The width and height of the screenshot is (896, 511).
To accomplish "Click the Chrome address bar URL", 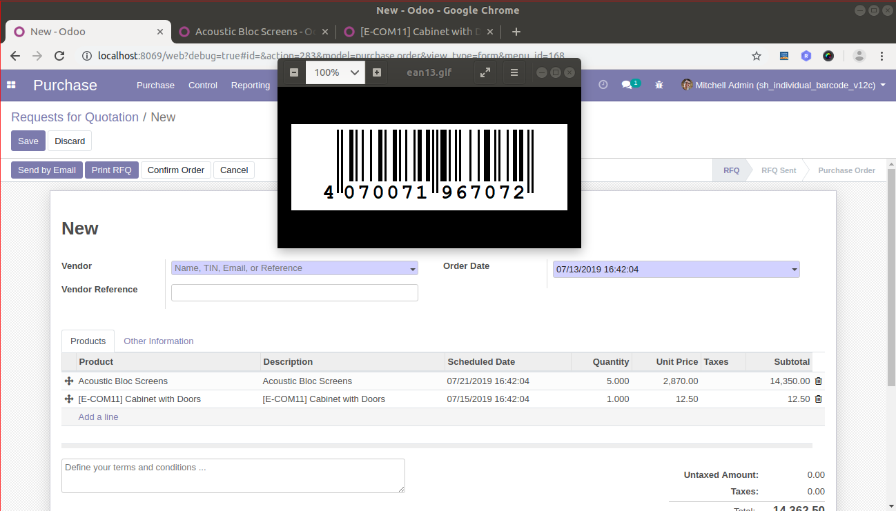I will [331, 56].
